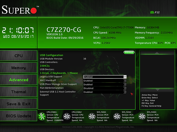Click the Port 60/64 Emulation label
The height and width of the screenshot is (132, 177).
pyautogui.click(x=52, y=88)
